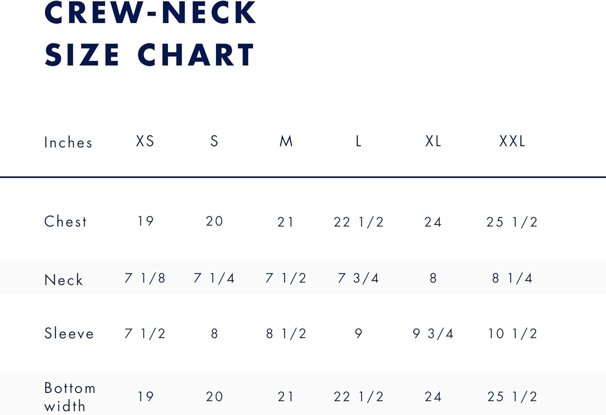Select the XXL size column header

pos(512,141)
